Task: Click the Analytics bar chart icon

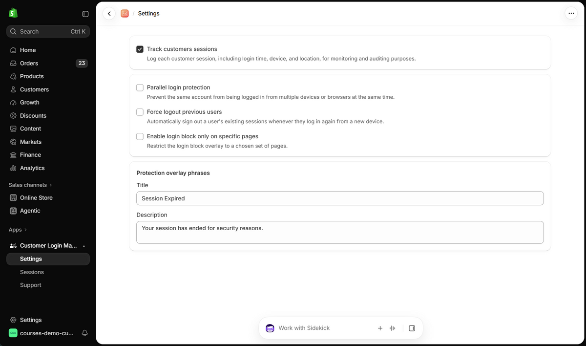Action: tap(14, 168)
